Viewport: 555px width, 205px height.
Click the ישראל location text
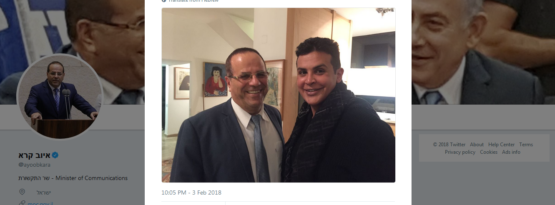coord(43,192)
